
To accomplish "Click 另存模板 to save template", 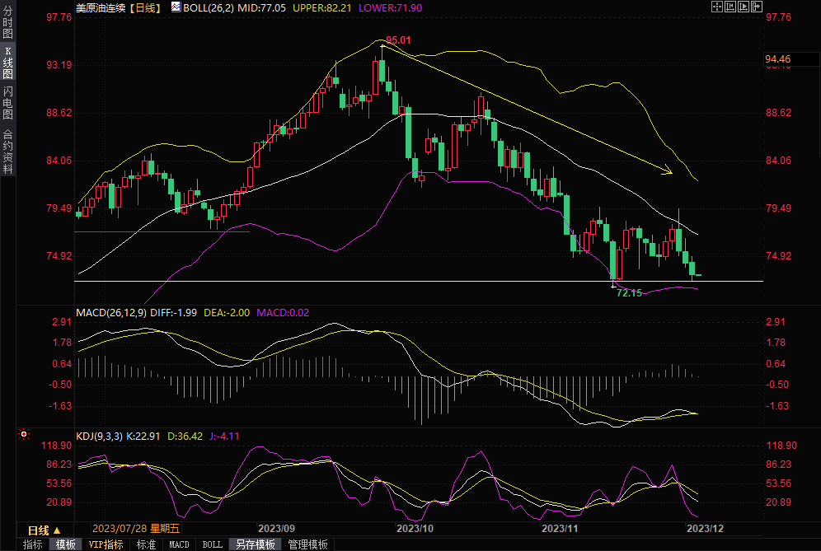I will click(256, 544).
